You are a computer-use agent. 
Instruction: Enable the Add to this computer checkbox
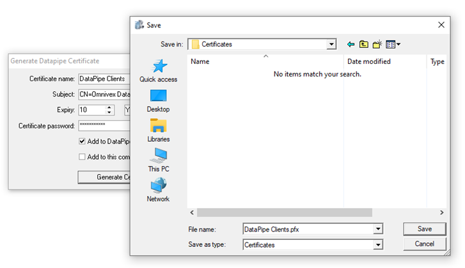[x=82, y=156]
